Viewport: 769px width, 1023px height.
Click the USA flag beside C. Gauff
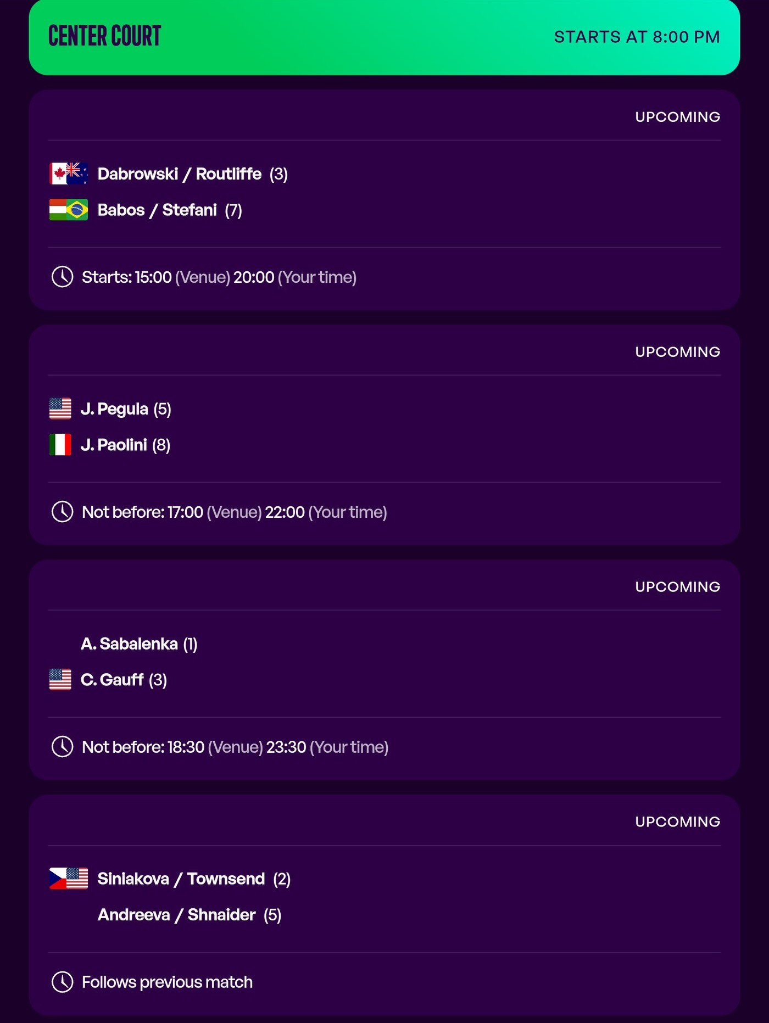pyautogui.click(x=60, y=680)
